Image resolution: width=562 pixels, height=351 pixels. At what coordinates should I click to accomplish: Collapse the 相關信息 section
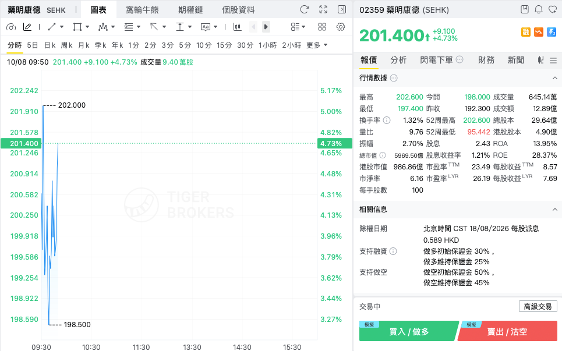(x=554, y=210)
